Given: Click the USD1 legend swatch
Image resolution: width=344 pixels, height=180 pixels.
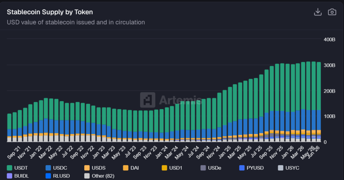Looking at the screenshot, I should coord(164,168).
